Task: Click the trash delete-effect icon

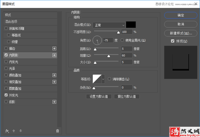Action: point(57,131)
